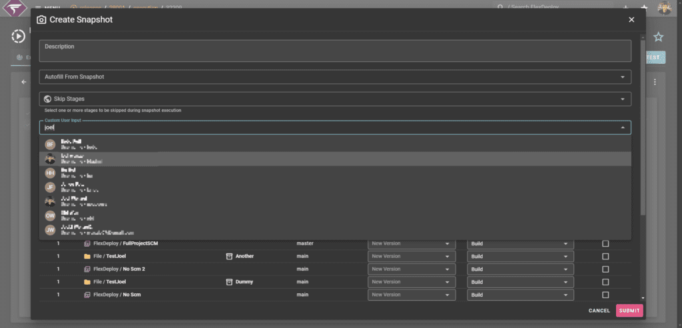Click the user profile avatar in top bar
Viewport: 682px width, 328px height.
pos(664,8)
